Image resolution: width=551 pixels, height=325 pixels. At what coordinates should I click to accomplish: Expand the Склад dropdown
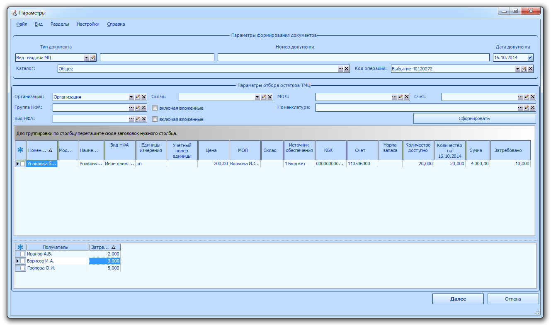click(257, 97)
